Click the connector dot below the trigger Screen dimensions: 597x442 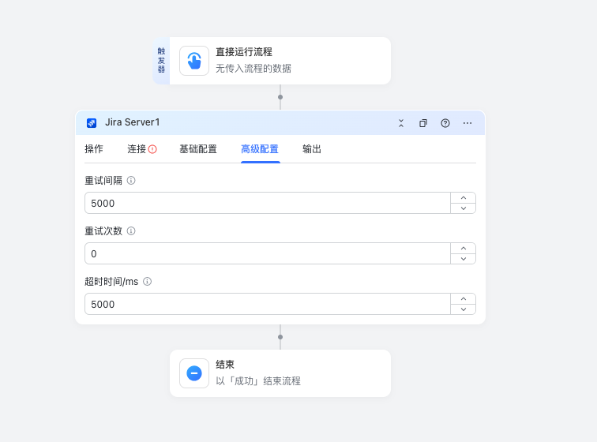coord(280,97)
